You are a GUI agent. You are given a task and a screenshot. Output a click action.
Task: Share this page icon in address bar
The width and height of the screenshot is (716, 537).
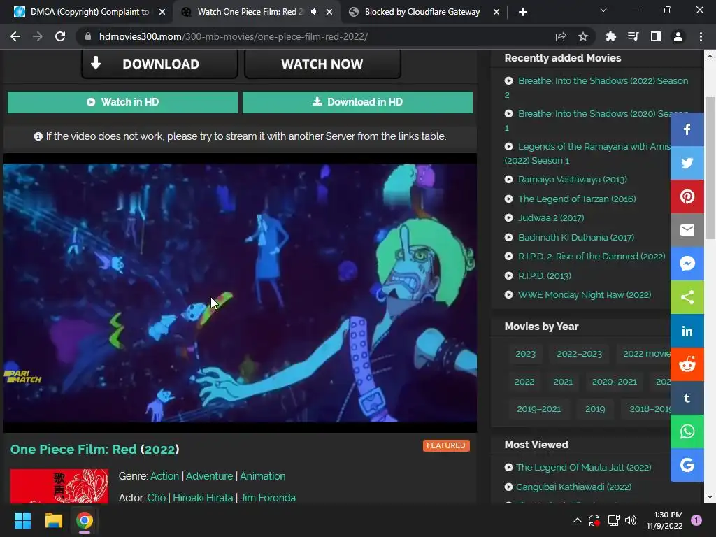pyautogui.click(x=560, y=36)
